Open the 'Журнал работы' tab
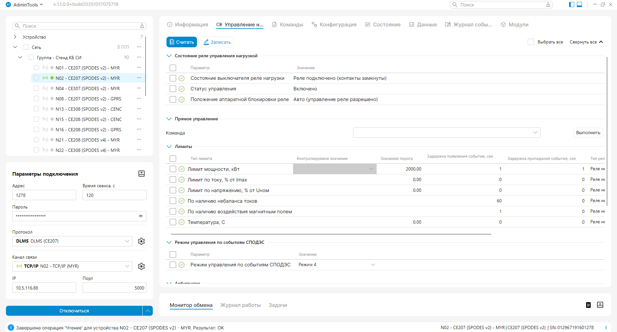 (240, 305)
